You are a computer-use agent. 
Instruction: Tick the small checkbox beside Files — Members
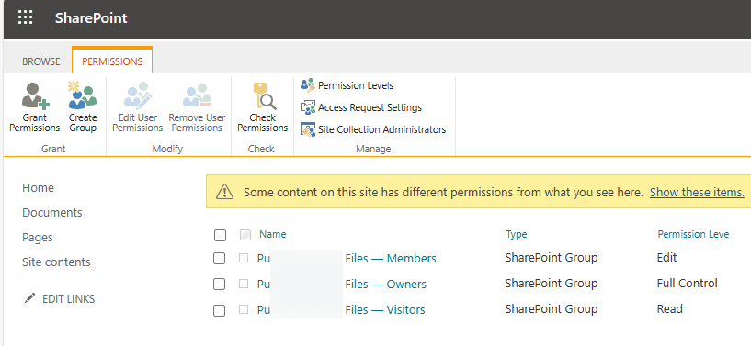click(x=244, y=258)
